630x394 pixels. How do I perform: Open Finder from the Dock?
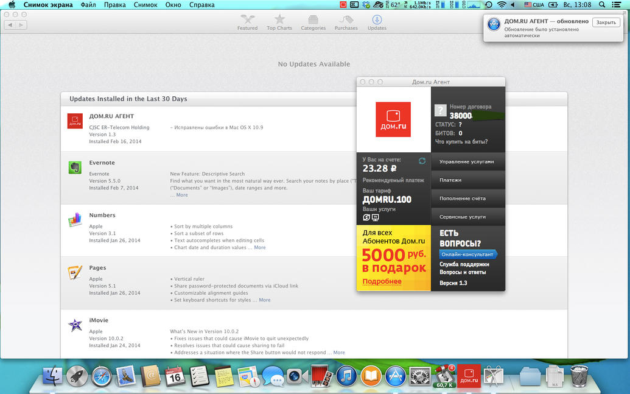tap(52, 376)
